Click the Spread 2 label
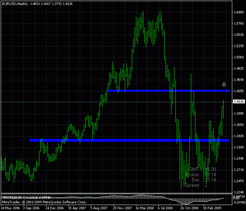Image resolution: width=246 pixels, height=211 pixels. tap(196, 185)
